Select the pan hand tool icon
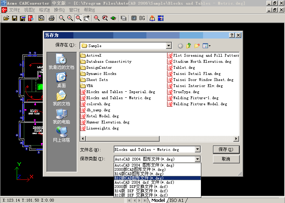285x203 pixels. point(87,19)
